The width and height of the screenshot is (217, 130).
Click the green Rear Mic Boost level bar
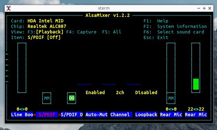pos(196,84)
